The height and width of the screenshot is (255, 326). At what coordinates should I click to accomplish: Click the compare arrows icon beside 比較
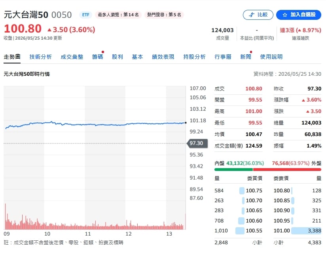click(x=252, y=15)
